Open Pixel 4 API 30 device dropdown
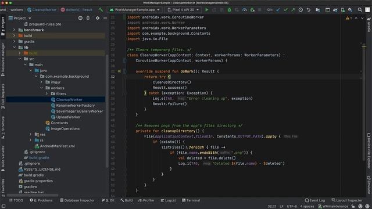The image size is (372, 209). [183, 10]
